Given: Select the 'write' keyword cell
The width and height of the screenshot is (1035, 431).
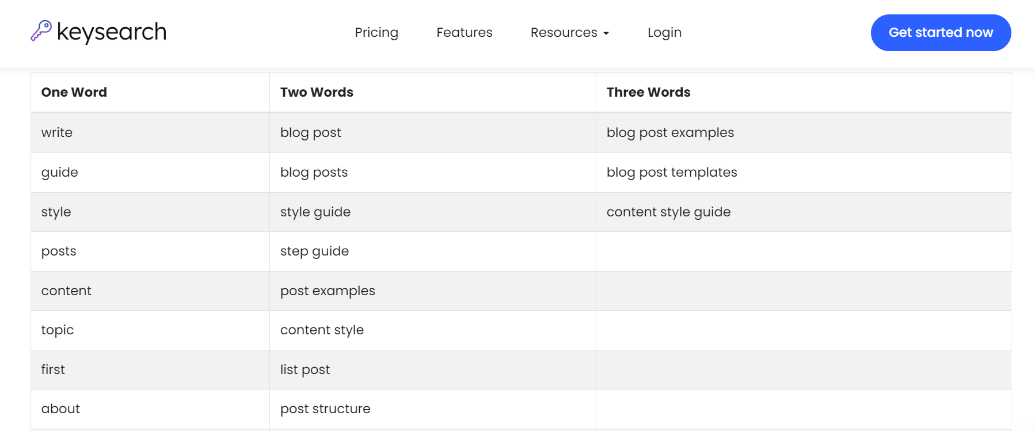Looking at the screenshot, I should pyautogui.click(x=57, y=132).
